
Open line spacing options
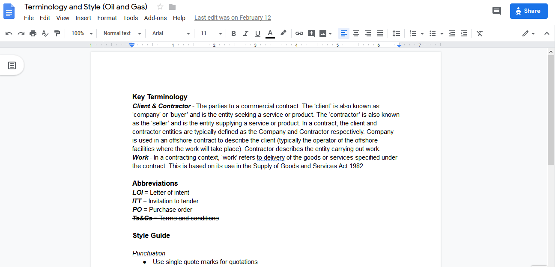(x=397, y=33)
